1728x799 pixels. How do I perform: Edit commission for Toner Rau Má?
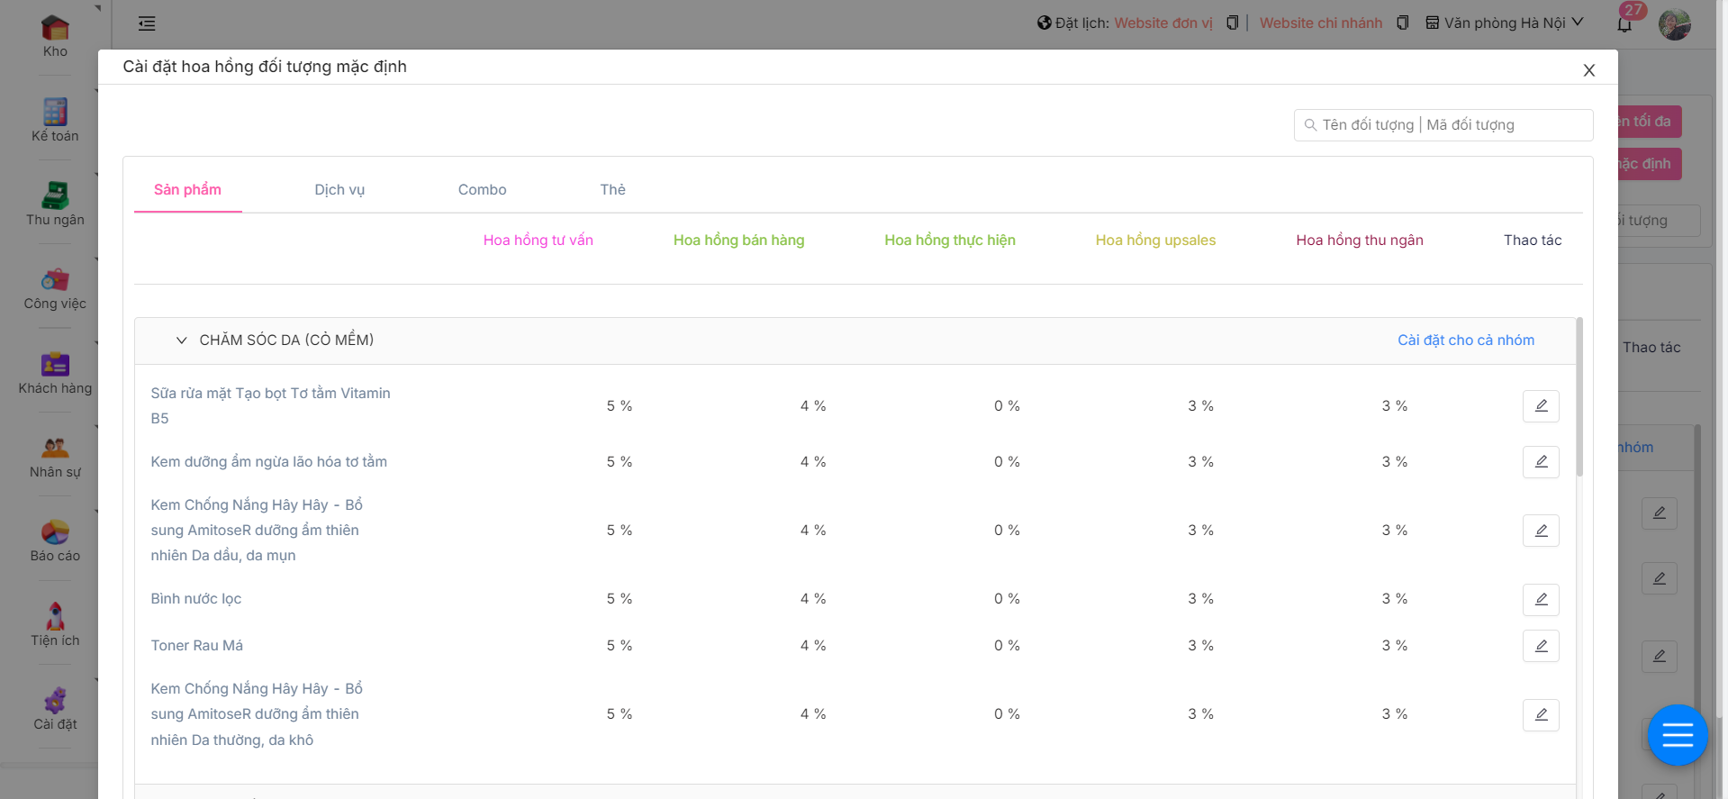point(1540,646)
